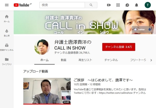The height and width of the screenshot is (108, 156).
Task: Open the notifications bell
Action: click(x=137, y=5)
